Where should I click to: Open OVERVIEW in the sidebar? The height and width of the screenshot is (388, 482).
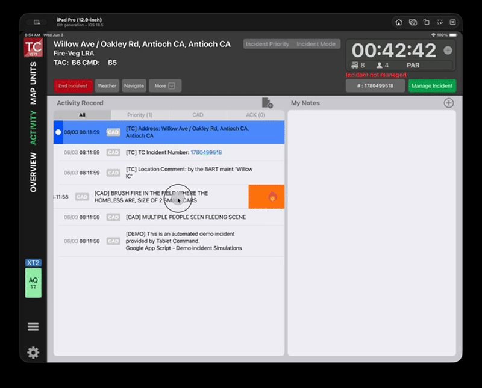(x=33, y=172)
